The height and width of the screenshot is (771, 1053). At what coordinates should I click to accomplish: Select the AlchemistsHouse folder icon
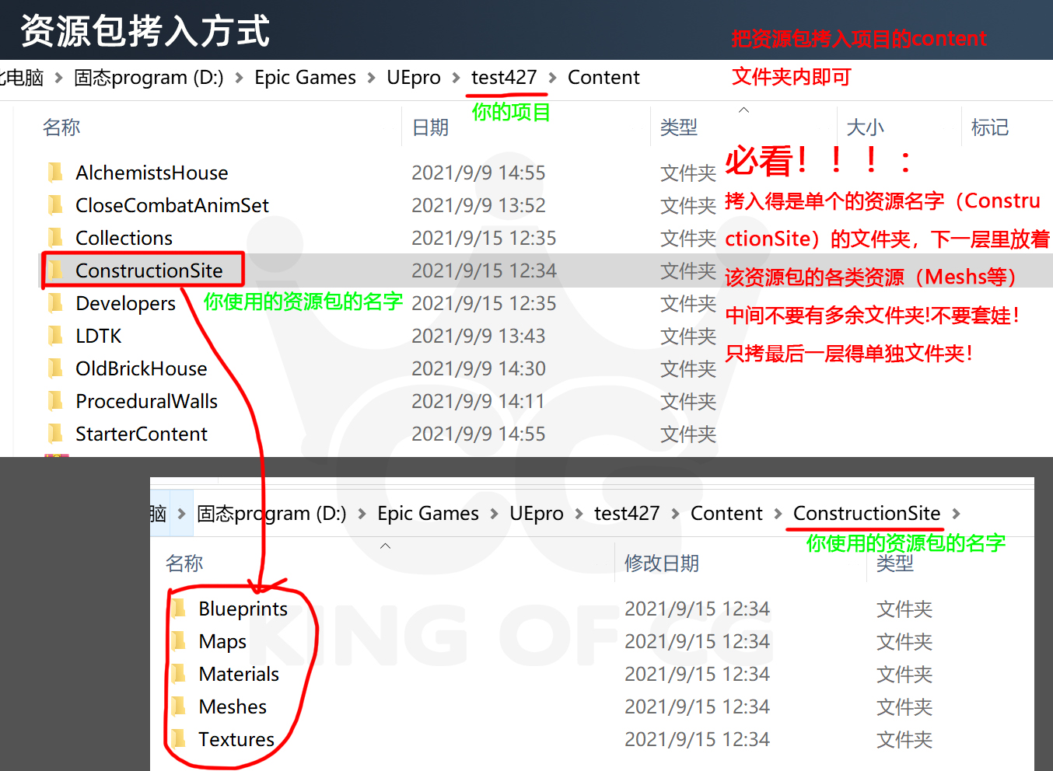pos(56,173)
